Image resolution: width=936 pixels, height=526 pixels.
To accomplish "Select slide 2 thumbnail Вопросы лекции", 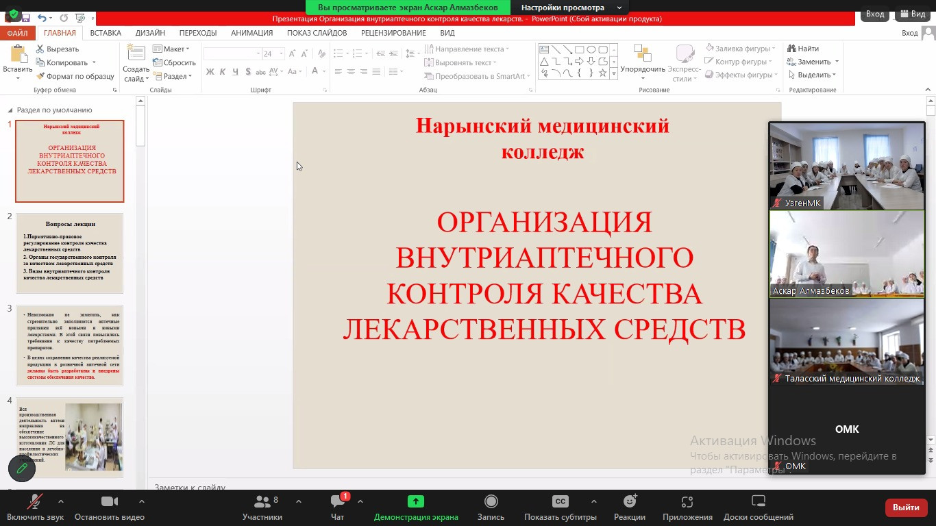I will [x=70, y=253].
